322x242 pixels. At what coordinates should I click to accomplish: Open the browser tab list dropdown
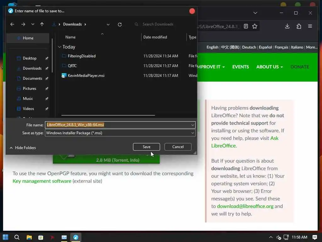pyautogui.click(x=255, y=13)
